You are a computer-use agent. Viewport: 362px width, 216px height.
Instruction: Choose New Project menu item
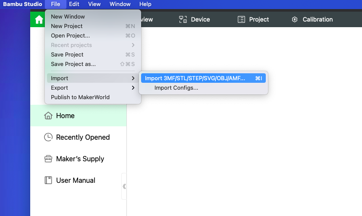tap(93, 26)
